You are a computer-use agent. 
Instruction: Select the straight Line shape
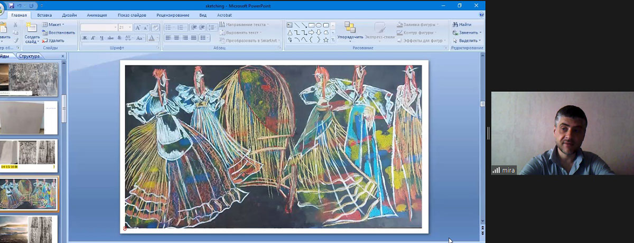[x=297, y=25]
